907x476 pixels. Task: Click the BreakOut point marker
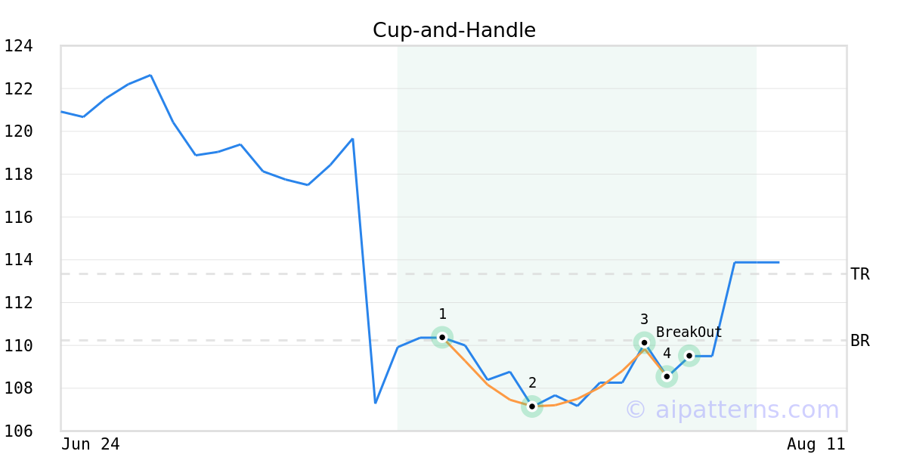[x=689, y=355]
